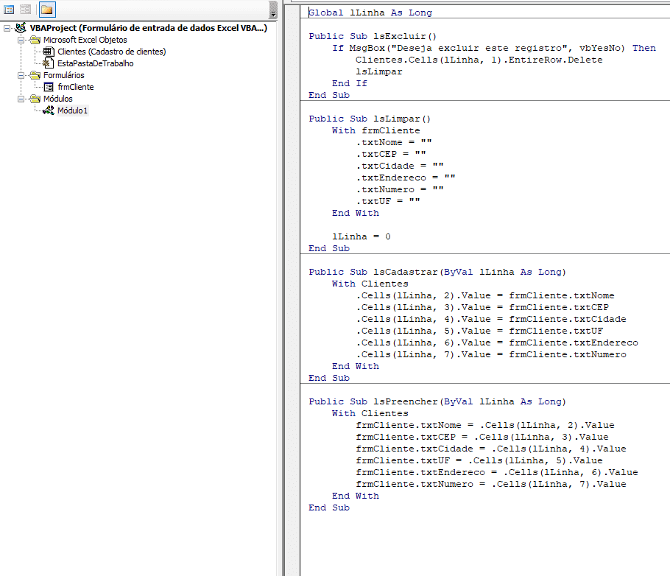Collapse the VBAProject root node

pyautogui.click(x=7, y=28)
